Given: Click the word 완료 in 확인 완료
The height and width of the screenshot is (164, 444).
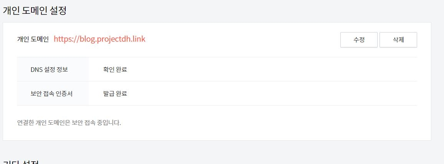Looking at the screenshot, I should [x=121, y=70].
